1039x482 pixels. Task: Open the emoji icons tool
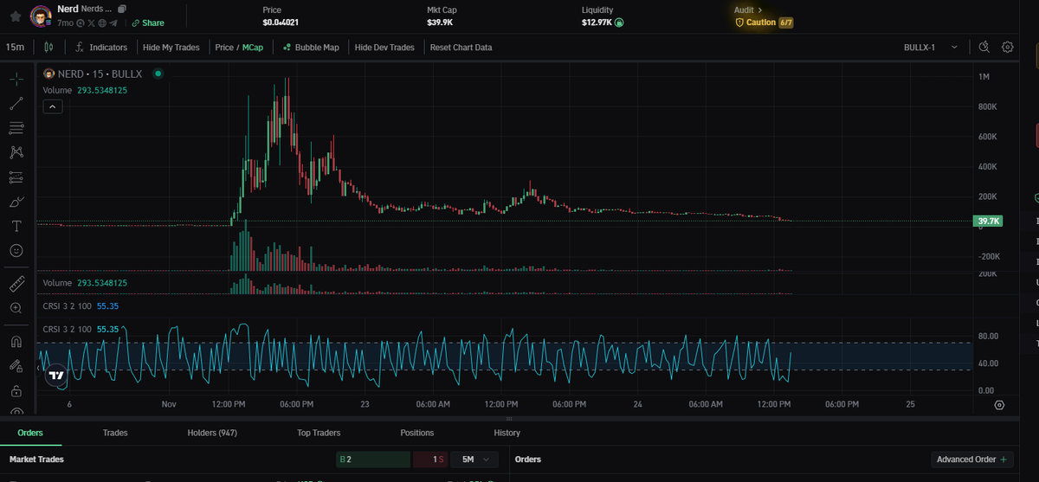[16, 250]
